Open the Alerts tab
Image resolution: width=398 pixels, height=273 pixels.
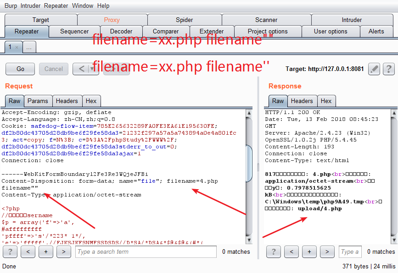(x=376, y=32)
